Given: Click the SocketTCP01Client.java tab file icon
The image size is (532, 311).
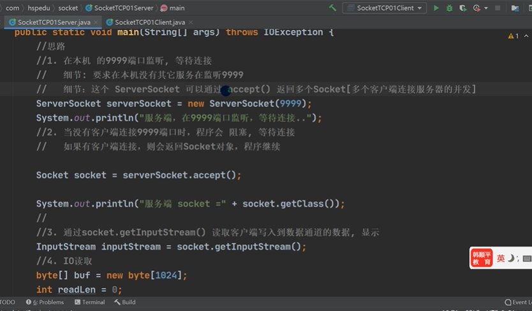Looking at the screenshot, I should [110, 22].
